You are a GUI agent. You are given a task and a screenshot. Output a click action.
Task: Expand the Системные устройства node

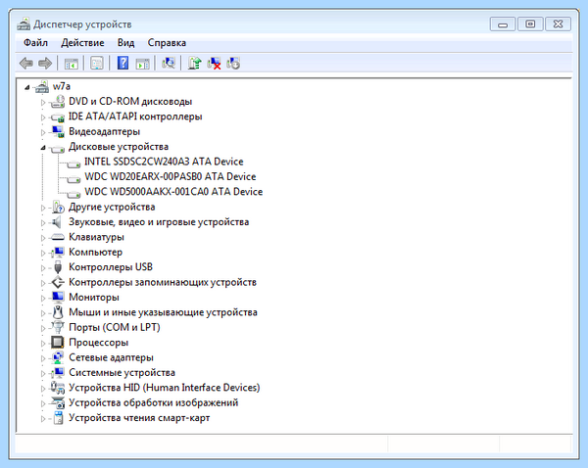[x=43, y=373]
